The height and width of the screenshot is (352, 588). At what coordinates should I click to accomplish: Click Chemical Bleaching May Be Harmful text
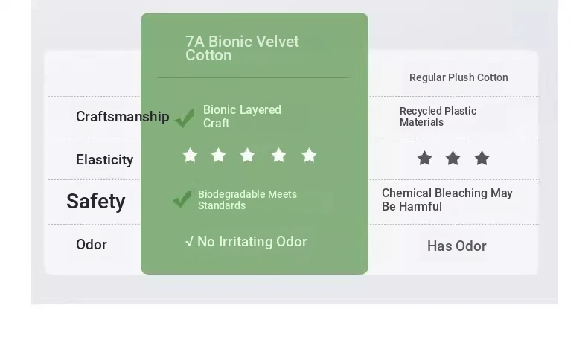click(x=447, y=199)
